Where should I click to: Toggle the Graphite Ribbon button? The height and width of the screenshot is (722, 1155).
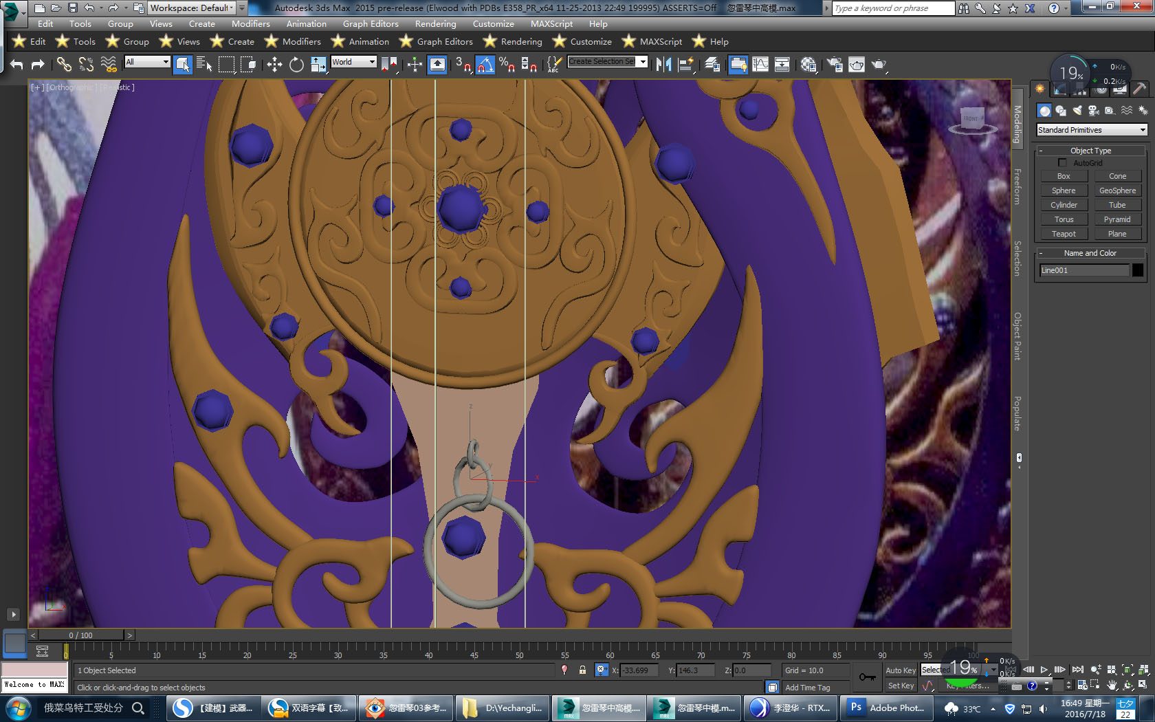[x=738, y=65]
